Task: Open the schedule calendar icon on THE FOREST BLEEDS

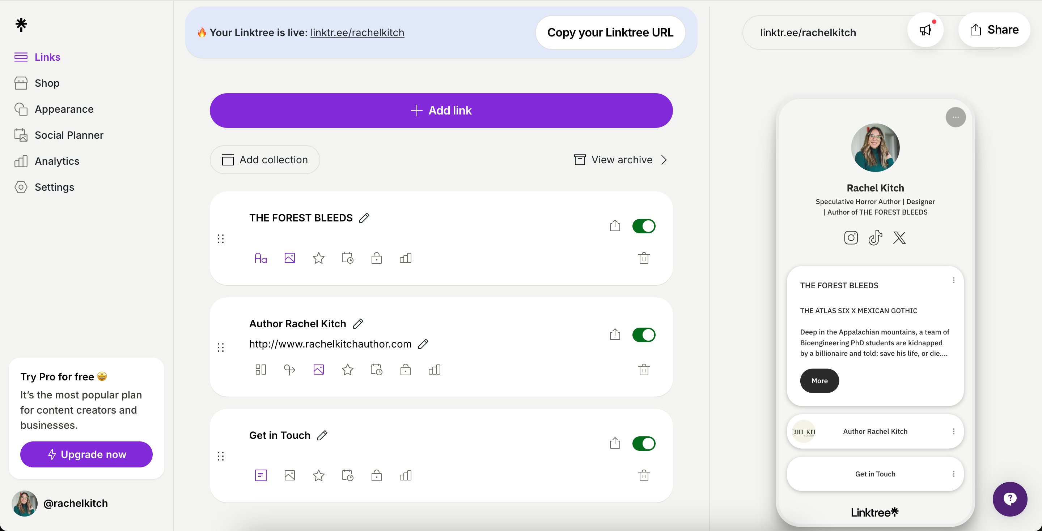Action: [347, 258]
